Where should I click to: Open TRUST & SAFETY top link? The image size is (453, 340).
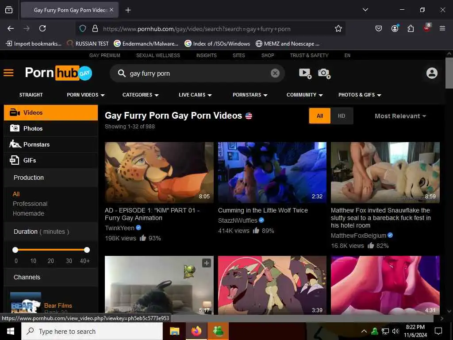tap(309, 55)
